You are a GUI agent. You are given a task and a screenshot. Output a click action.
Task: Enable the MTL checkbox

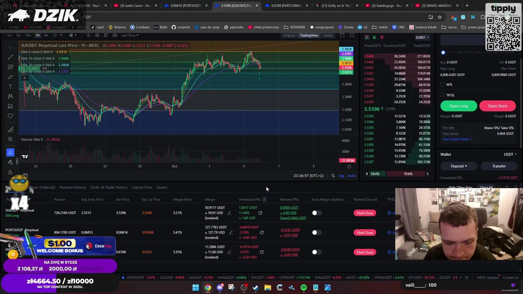pos(443,85)
